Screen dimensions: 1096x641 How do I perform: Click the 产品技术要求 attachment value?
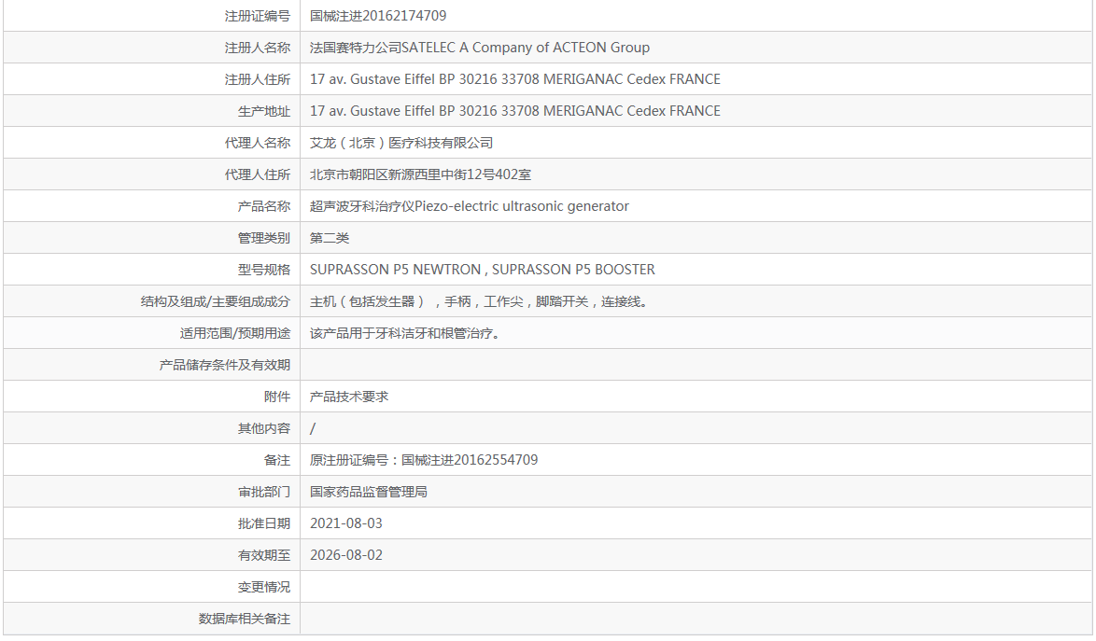[x=349, y=397]
